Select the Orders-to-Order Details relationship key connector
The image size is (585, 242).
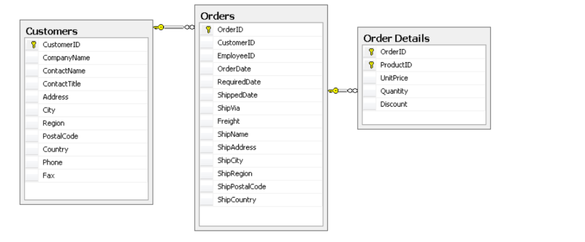click(x=343, y=91)
